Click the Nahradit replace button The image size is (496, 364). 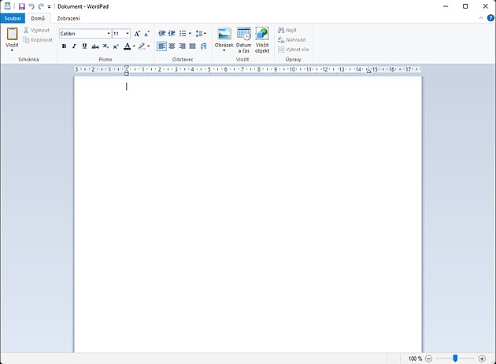(292, 39)
